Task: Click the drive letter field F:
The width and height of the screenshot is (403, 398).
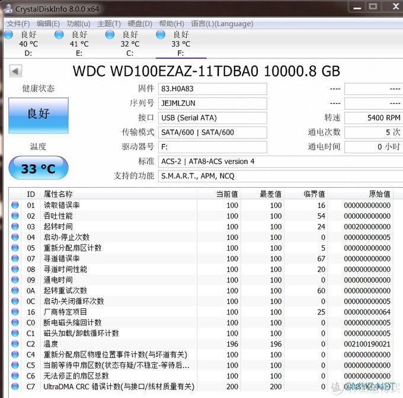Action: [x=213, y=147]
